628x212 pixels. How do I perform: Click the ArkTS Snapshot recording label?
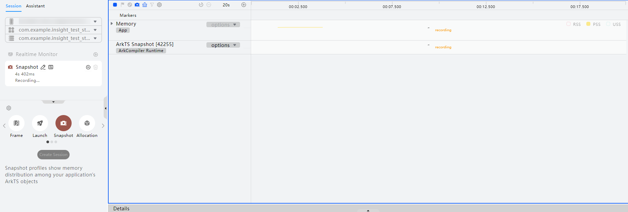pos(443,47)
